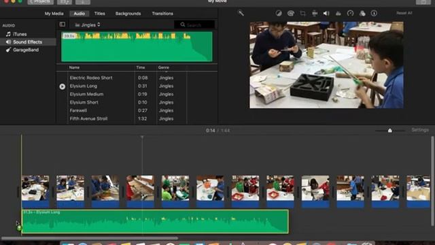
Task: Click the green audio waveform preview
Action: 137,46
